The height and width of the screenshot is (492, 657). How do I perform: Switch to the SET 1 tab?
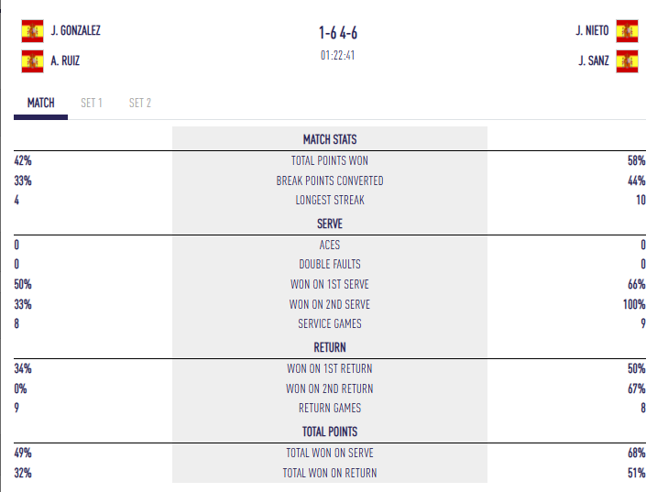[x=92, y=104]
